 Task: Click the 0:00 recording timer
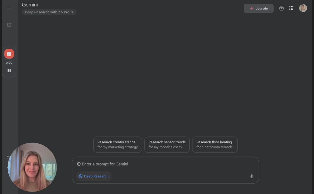9,63
